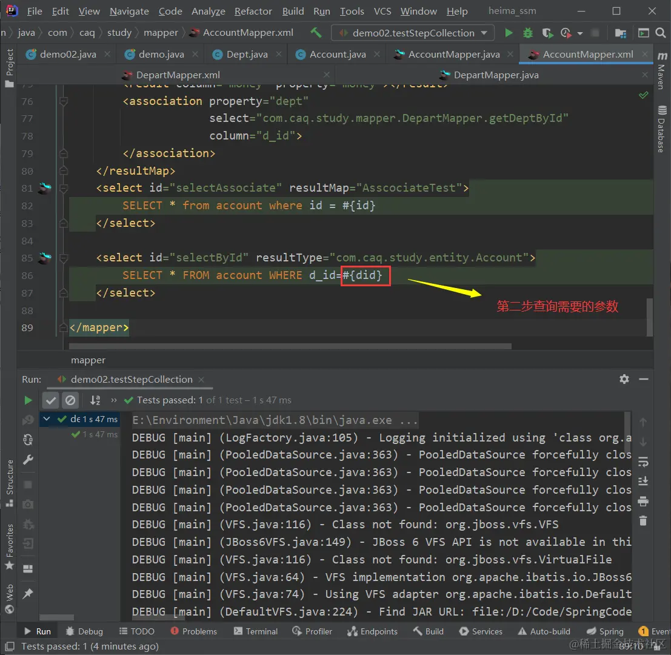Viewport: 671px width, 655px height.
Task: Toggle show passed tests checkmark button
Action: pos(50,400)
